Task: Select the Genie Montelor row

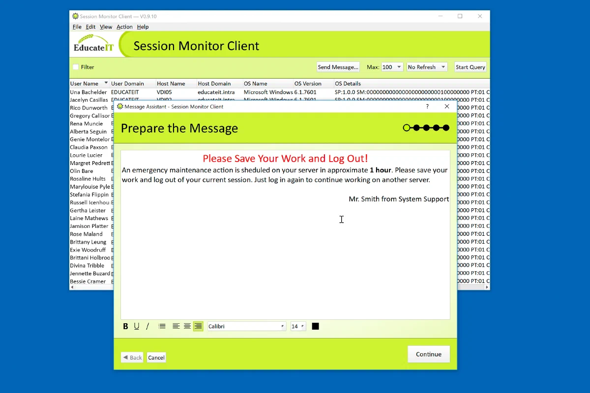Action: pyautogui.click(x=91, y=139)
